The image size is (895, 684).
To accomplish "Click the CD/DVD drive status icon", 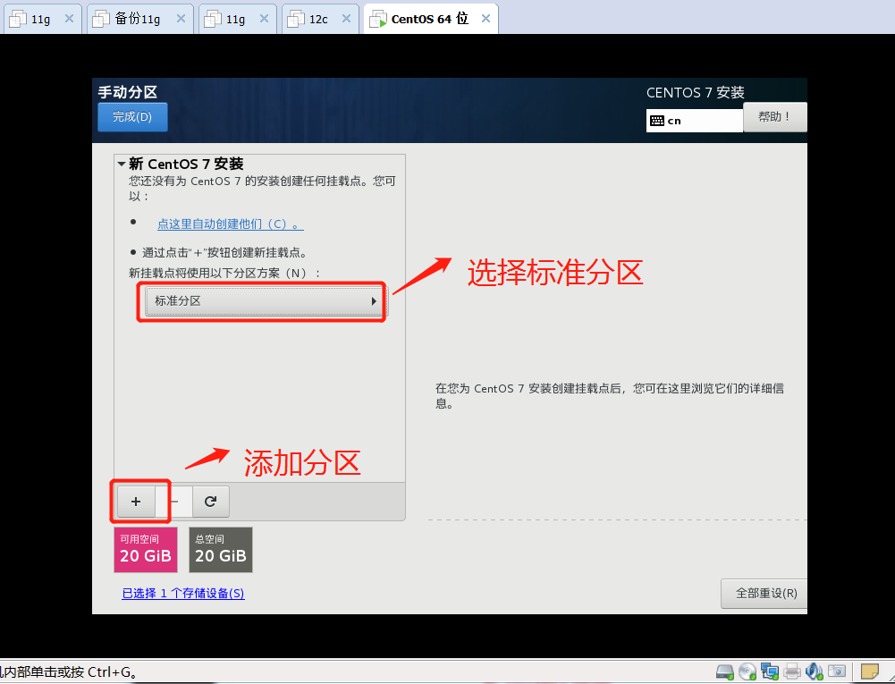I will click(x=747, y=671).
